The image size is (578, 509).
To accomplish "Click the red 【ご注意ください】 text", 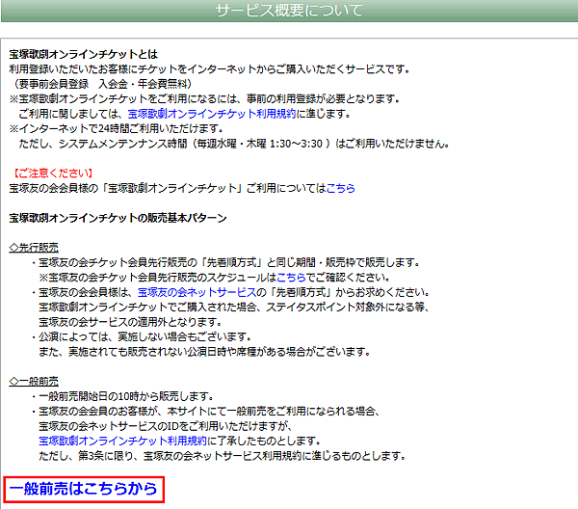I will pyautogui.click(x=53, y=174).
